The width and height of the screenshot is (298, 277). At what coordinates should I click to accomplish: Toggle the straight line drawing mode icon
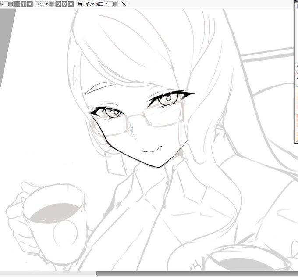(124, 4)
